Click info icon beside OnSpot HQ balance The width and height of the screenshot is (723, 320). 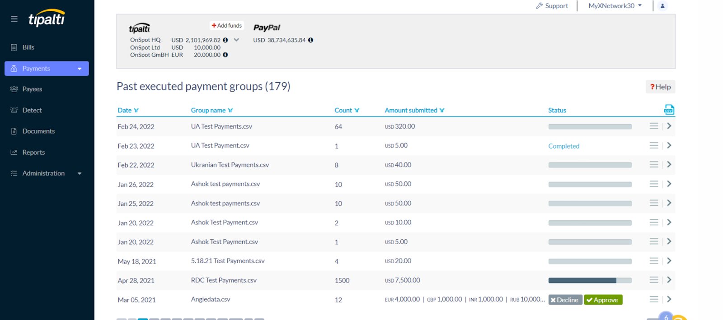pos(225,40)
